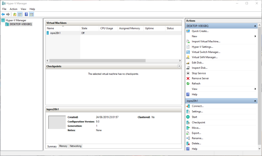Click the Actions pane scroll up arrow
The width and height of the screenshot is (262, 156).
click(x=260, y=25)
